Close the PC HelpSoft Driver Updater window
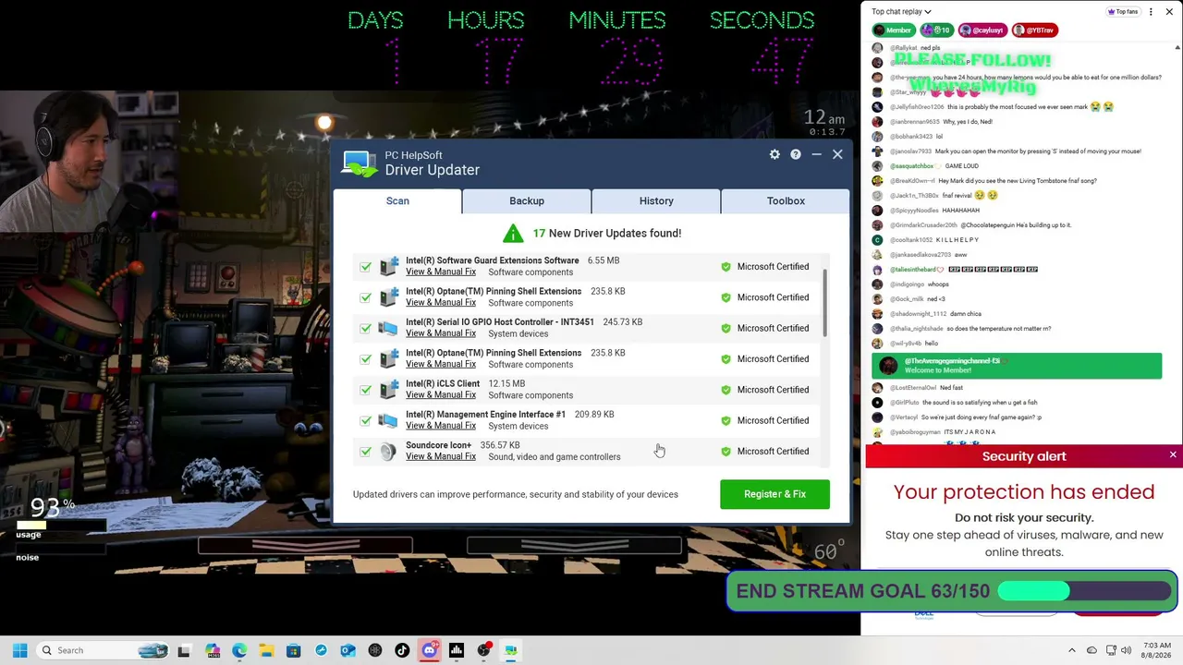This screenshot has height=665, width=1183. pyautogui.click(x=837, y=154)
